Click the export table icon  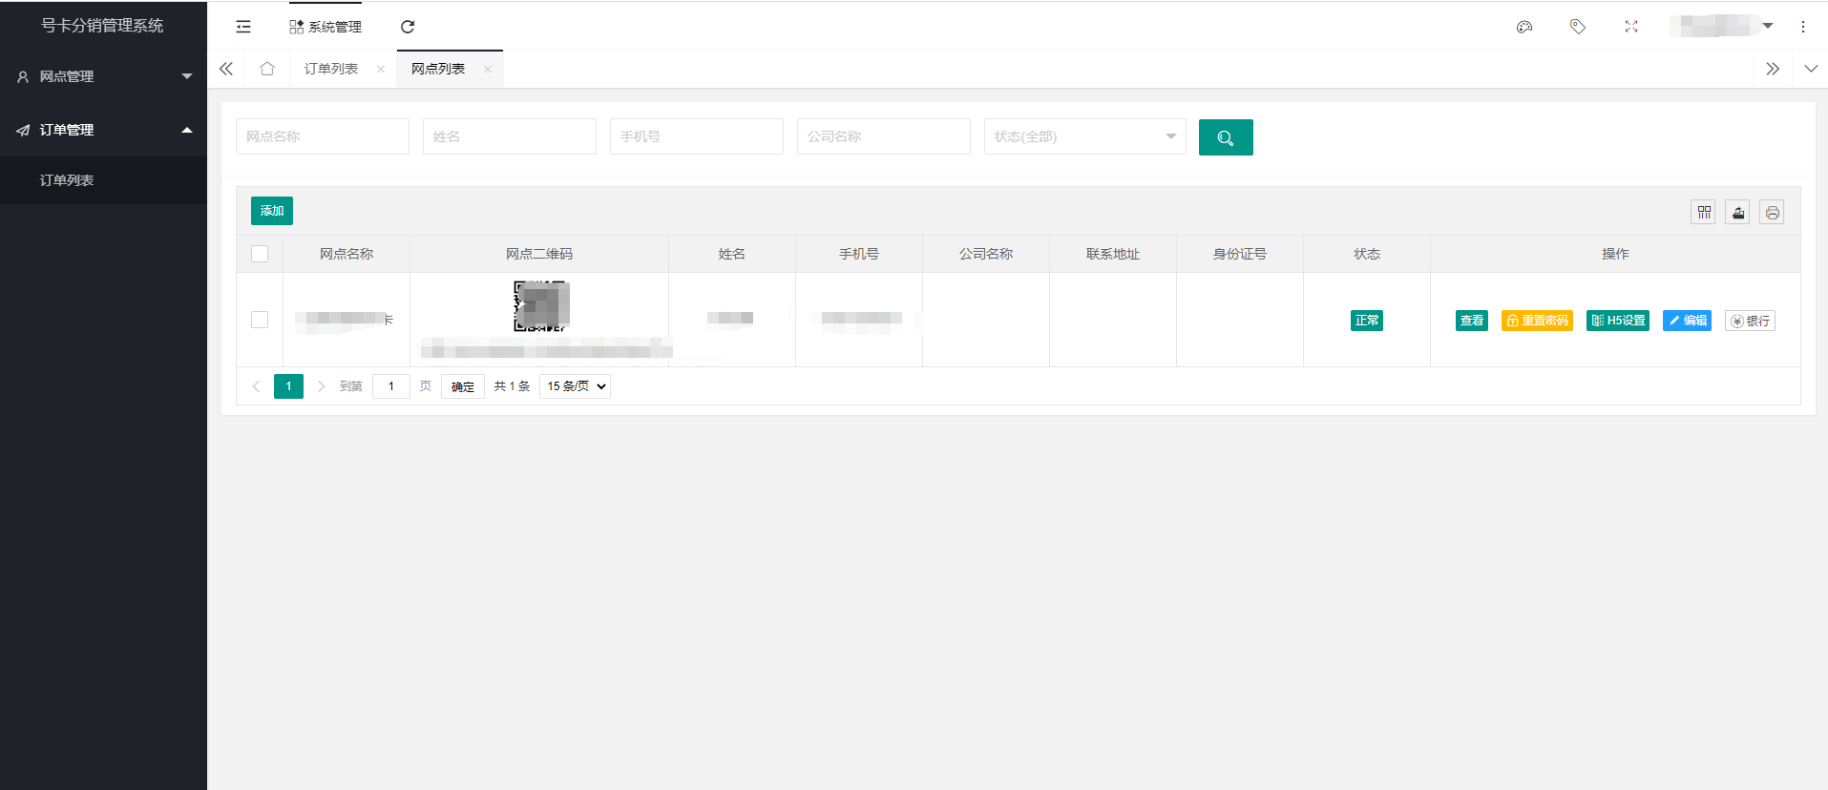(x=1738, y=212)
